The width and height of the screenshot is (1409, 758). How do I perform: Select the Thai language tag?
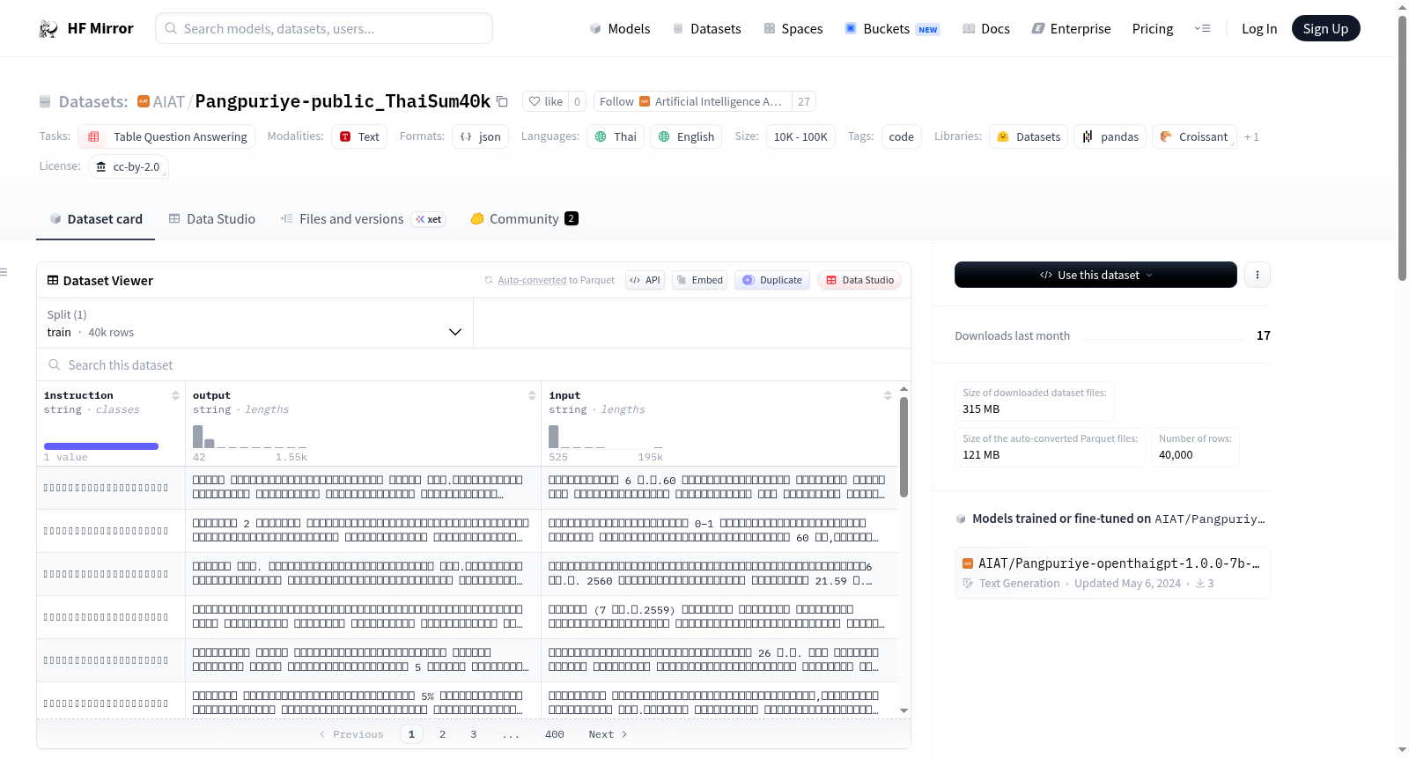[616, 136]
